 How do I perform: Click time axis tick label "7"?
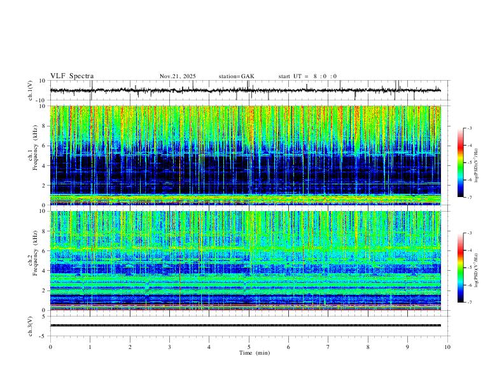pos(328,347)
